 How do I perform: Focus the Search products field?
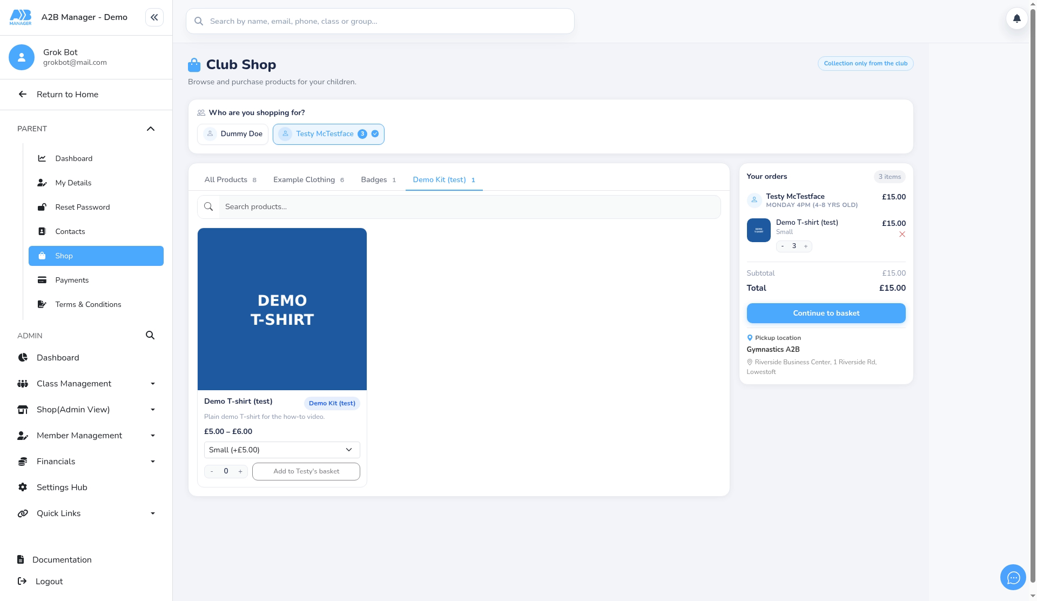coord(469,207)
